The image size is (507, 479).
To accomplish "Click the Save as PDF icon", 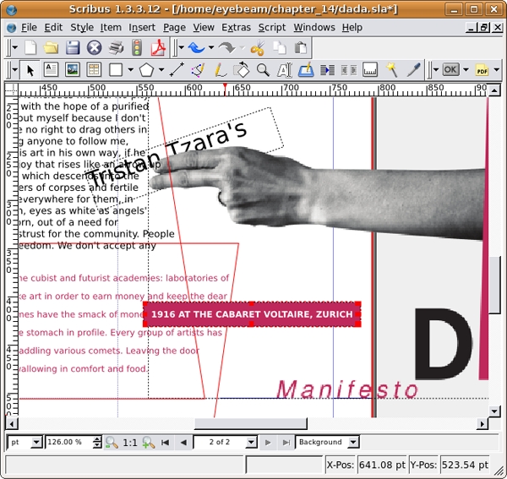I will point(156,48).
